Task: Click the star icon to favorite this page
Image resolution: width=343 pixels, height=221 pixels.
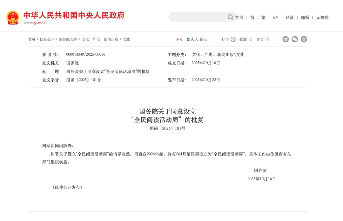Action: pyautogui.click(x=251, y=39)
